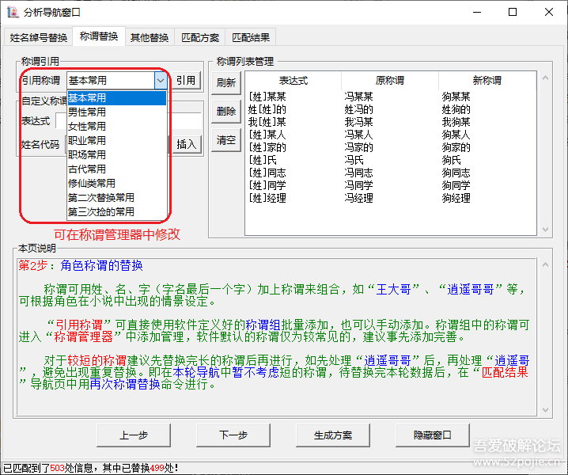Click the 表达式 input field
568x475 pixels.
[129, 121]
